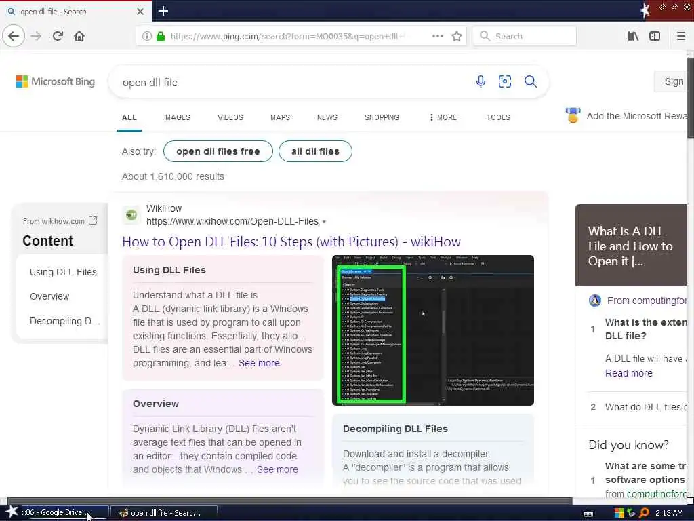
Task: Open the TOOLS filter option
Action: (498, 117)
